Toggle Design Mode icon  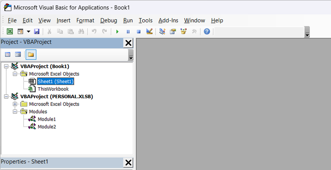point(149,31)
